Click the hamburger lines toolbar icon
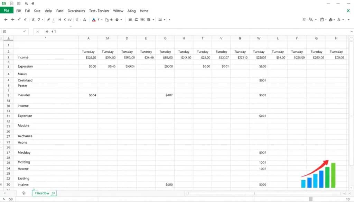The width and height of the screenshot is (354, 202). click(x=160, y=20)
